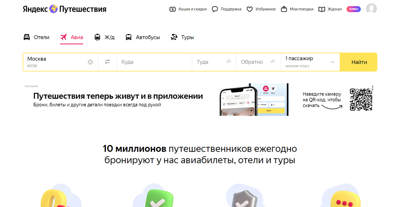Click the phone app preview image
This screenshot has width=405, height=207.
254,100
